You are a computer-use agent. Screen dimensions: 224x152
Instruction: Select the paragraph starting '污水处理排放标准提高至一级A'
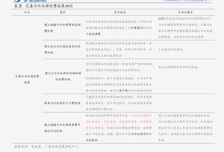pos(119,67)
